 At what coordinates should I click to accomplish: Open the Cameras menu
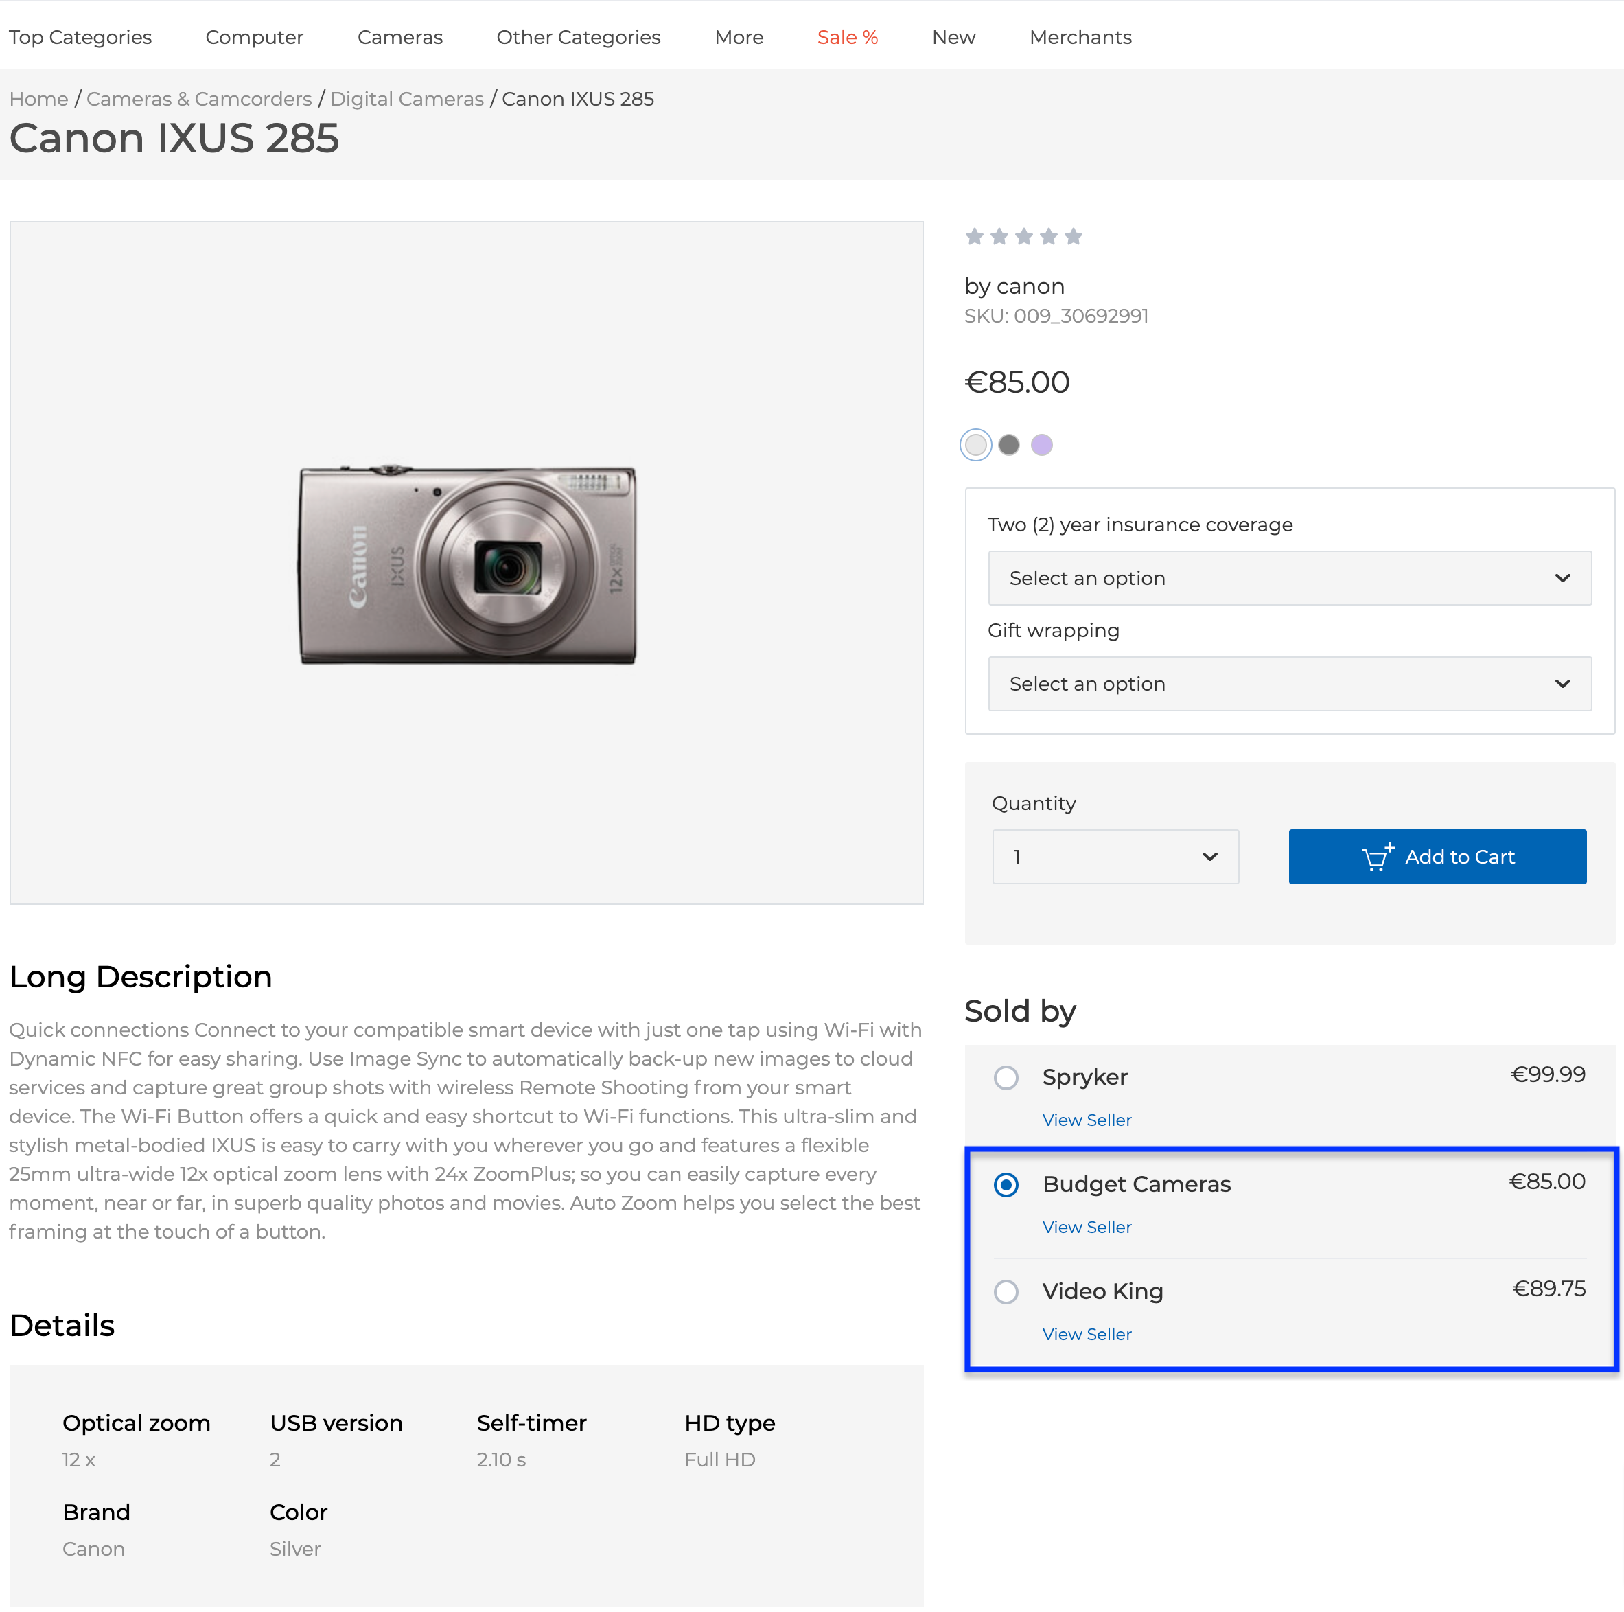tap(399, 37)
